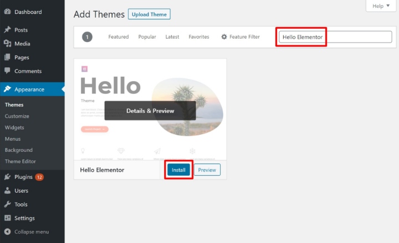399x243 pixels.
Task: Install the Hello Elementor theme
Action: pos(178,170)
